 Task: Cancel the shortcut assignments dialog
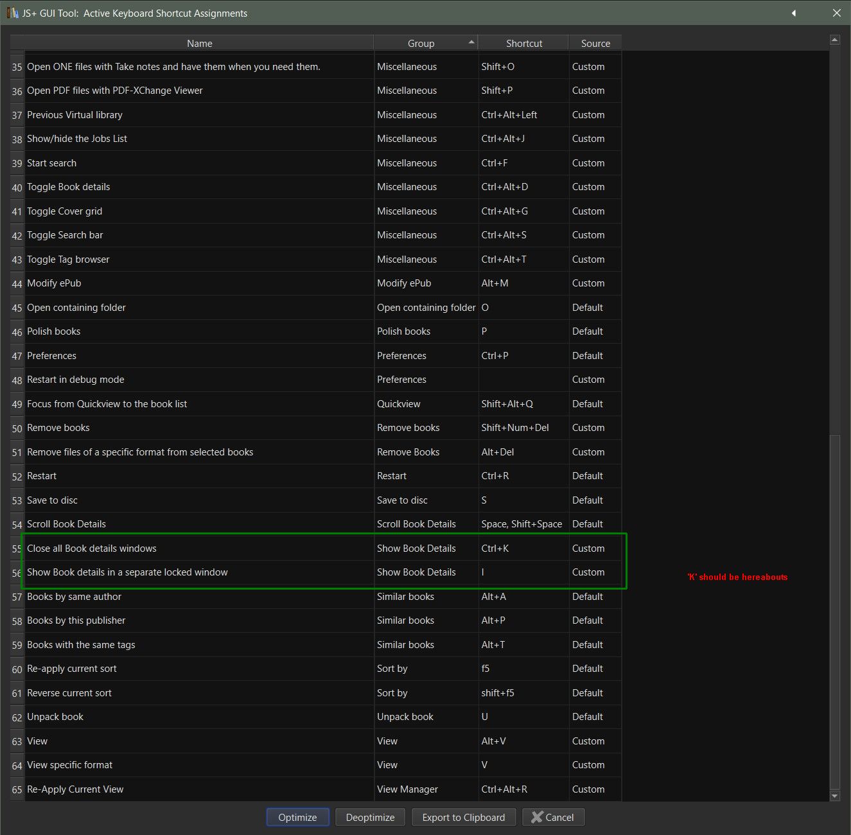pyautogui.click(x=553, y=817)
